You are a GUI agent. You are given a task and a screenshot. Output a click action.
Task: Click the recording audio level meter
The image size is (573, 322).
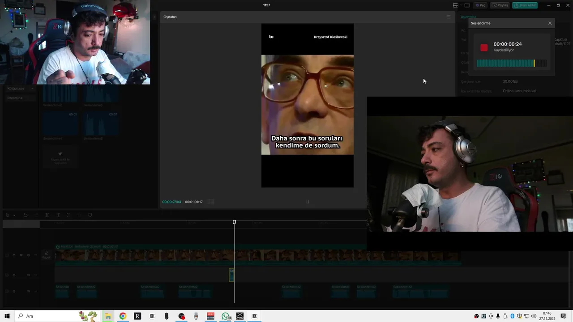pos(512,64)
